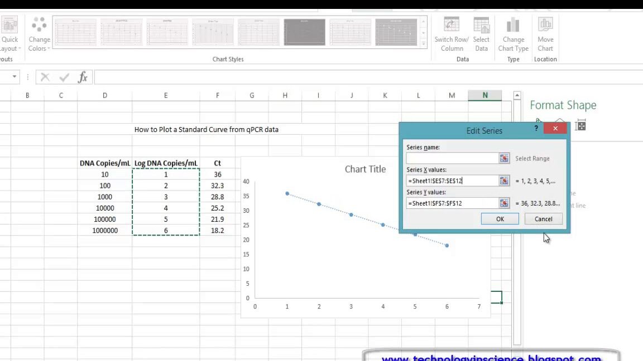
Task: Confirm the series with the OK button
Action: point(500,218)
